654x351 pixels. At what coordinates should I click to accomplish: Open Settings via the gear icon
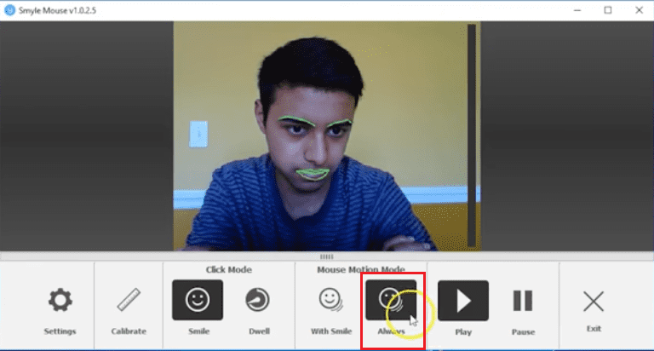[60, 301]
